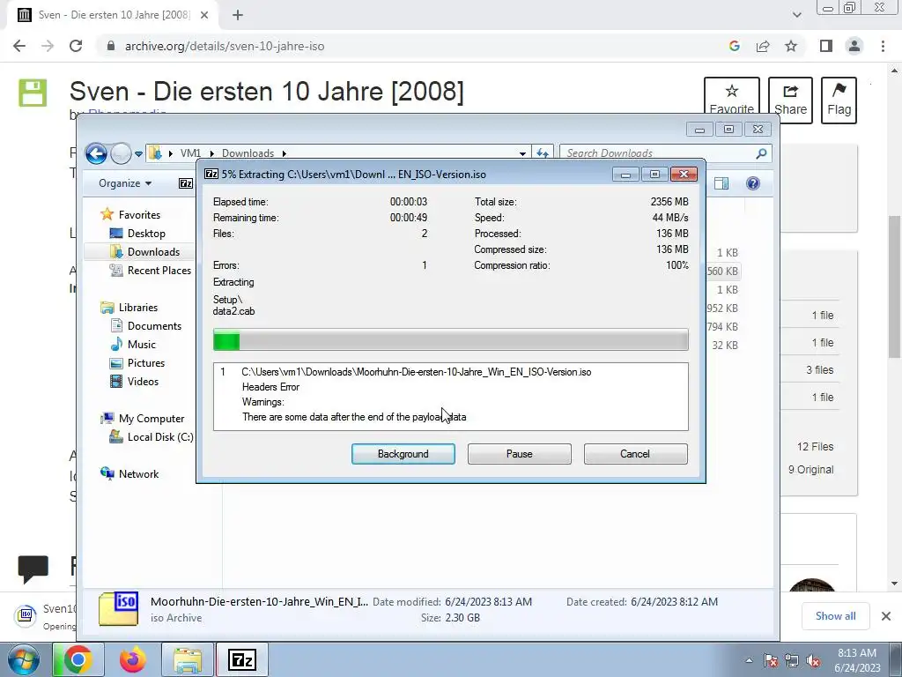
Task: Click the Windows Explorer taskbar icon
Action: point(188,659)
